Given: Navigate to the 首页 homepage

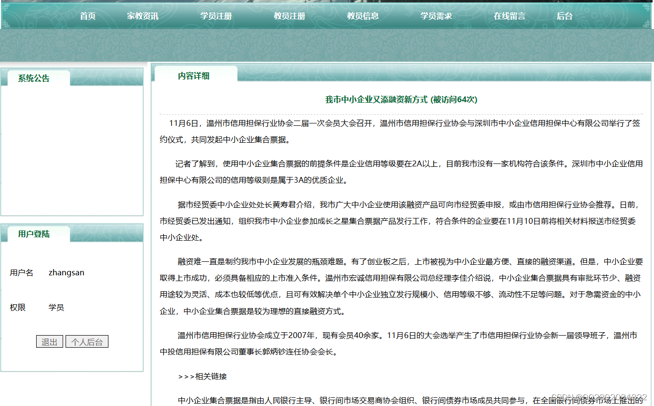Looking at the screenshot, I should pyautogui.click(x=87, y=15).
